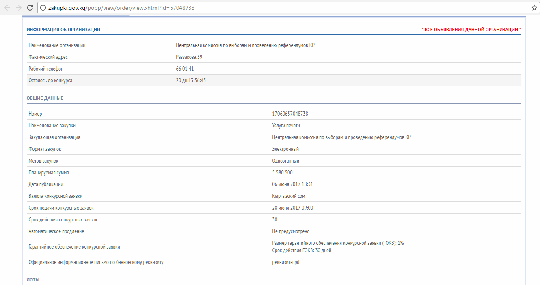Download the реквизиты.pdf file
Viewport: 540px width, 285px height.
coord(286,262)
